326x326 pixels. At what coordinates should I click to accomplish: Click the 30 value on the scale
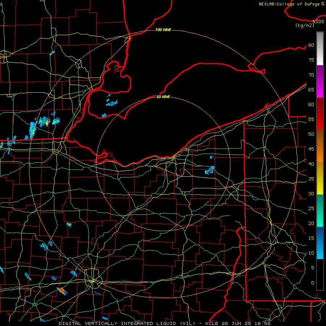(311, 193)
